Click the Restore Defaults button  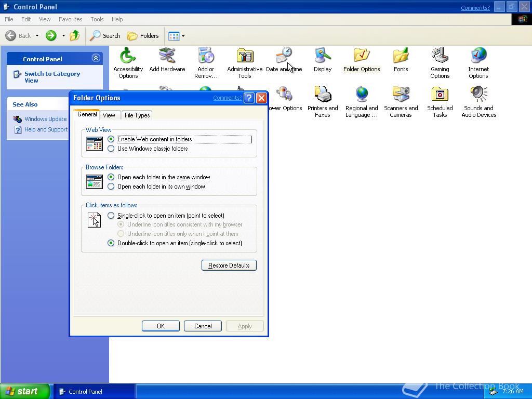coord(229,265)
